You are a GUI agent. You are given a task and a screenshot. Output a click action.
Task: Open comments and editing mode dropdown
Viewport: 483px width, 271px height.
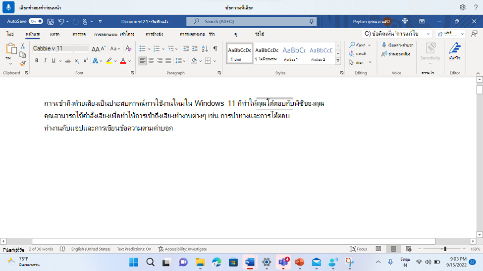click(397, 34)
